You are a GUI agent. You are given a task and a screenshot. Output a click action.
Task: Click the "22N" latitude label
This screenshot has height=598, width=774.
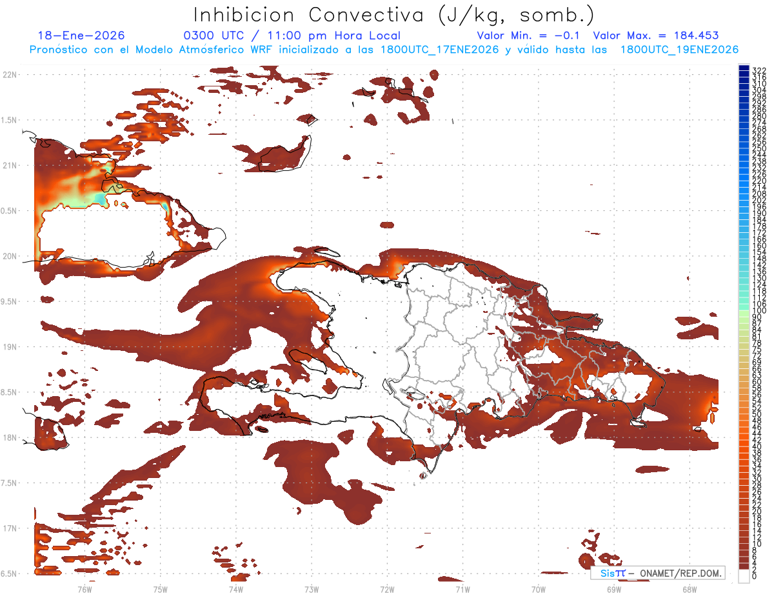coord(10,75)
